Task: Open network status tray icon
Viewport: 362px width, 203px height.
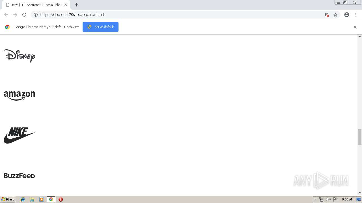Action: coord(322,199)
